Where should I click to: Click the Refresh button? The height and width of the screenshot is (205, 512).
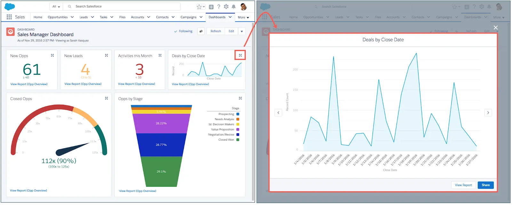click(216, 31)
